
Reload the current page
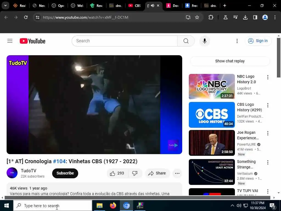click(26, 17)
